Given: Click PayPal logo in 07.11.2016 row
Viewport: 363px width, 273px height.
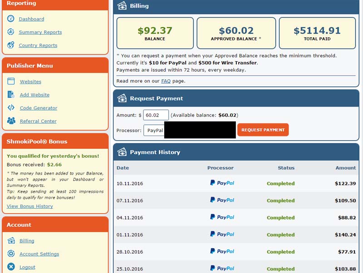Looking at the screenshot, I should 222,200.
